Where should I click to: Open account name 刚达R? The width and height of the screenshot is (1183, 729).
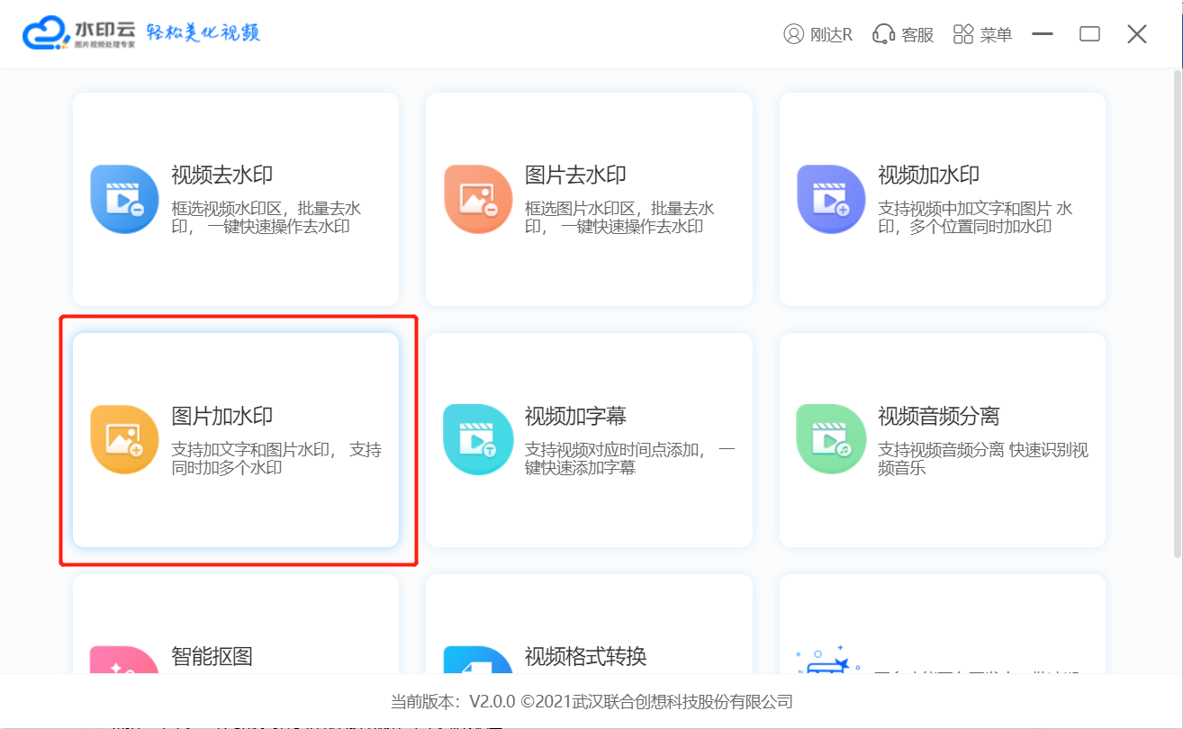(831, 35)
